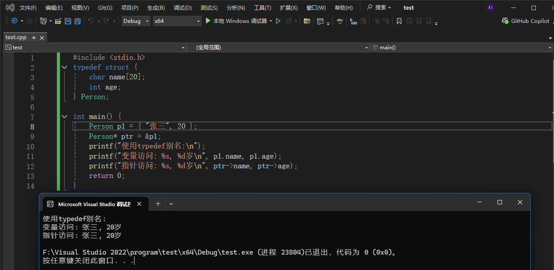Open the console tab list dropdown chevron
Screen dimensions: 554x270
click(x=171, y=204)
